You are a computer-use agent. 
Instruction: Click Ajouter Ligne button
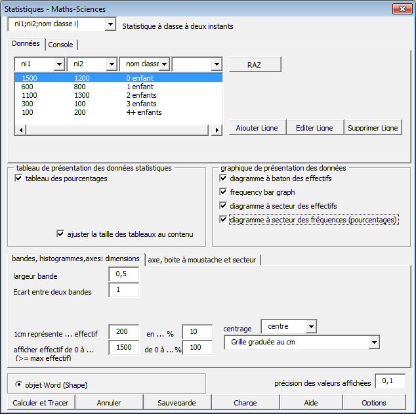click(257, 128)
